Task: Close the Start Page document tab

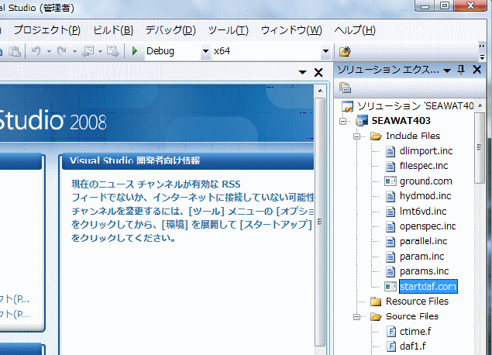Action: (x=318, y=72)
